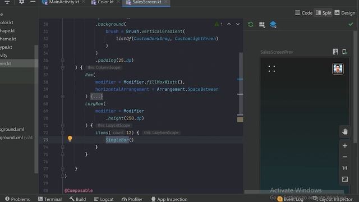Viewport: 359px width, 202px height.
Task: Close the MainActivity.kt tab
Action: (x=84, y=2)
